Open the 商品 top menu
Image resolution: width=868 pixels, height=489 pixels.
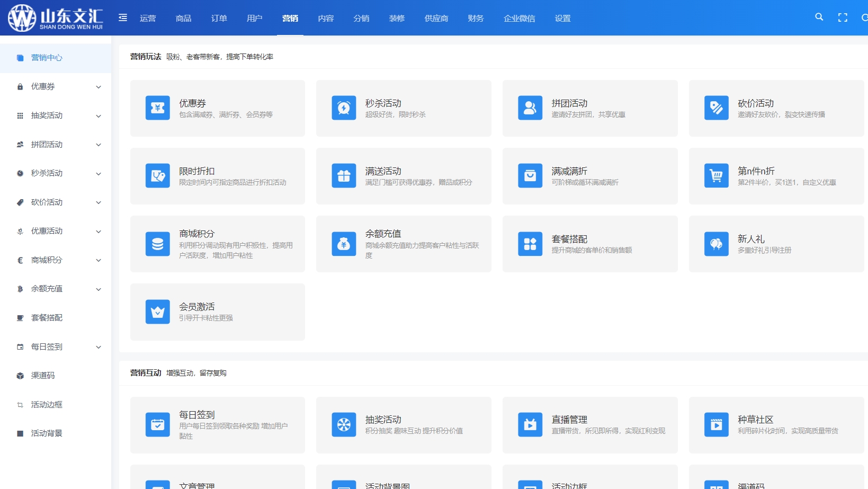183,18
